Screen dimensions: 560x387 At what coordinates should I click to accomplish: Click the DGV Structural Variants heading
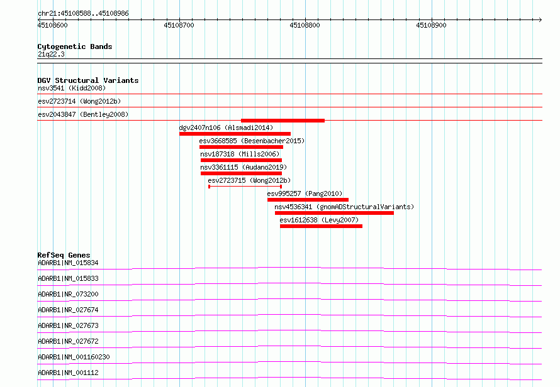coord(88,80)
